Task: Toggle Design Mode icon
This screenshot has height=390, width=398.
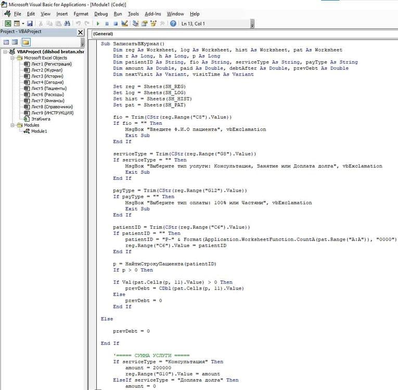Action: click(x=124, y=23)
